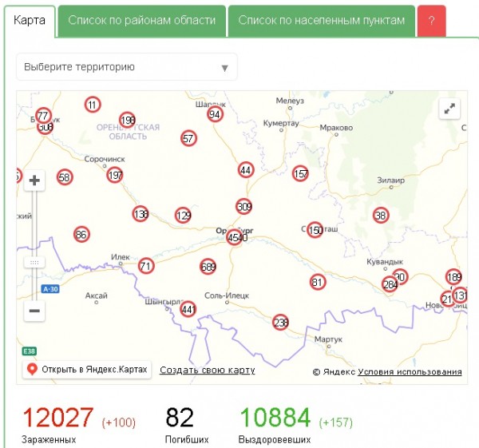Open 'Список по районам области' tab
This screenshot has height=448, width=479.
[141, 20]
